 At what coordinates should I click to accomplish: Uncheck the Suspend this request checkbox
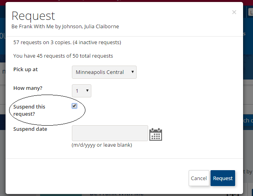pyautogui.click(x=74, y=106)
